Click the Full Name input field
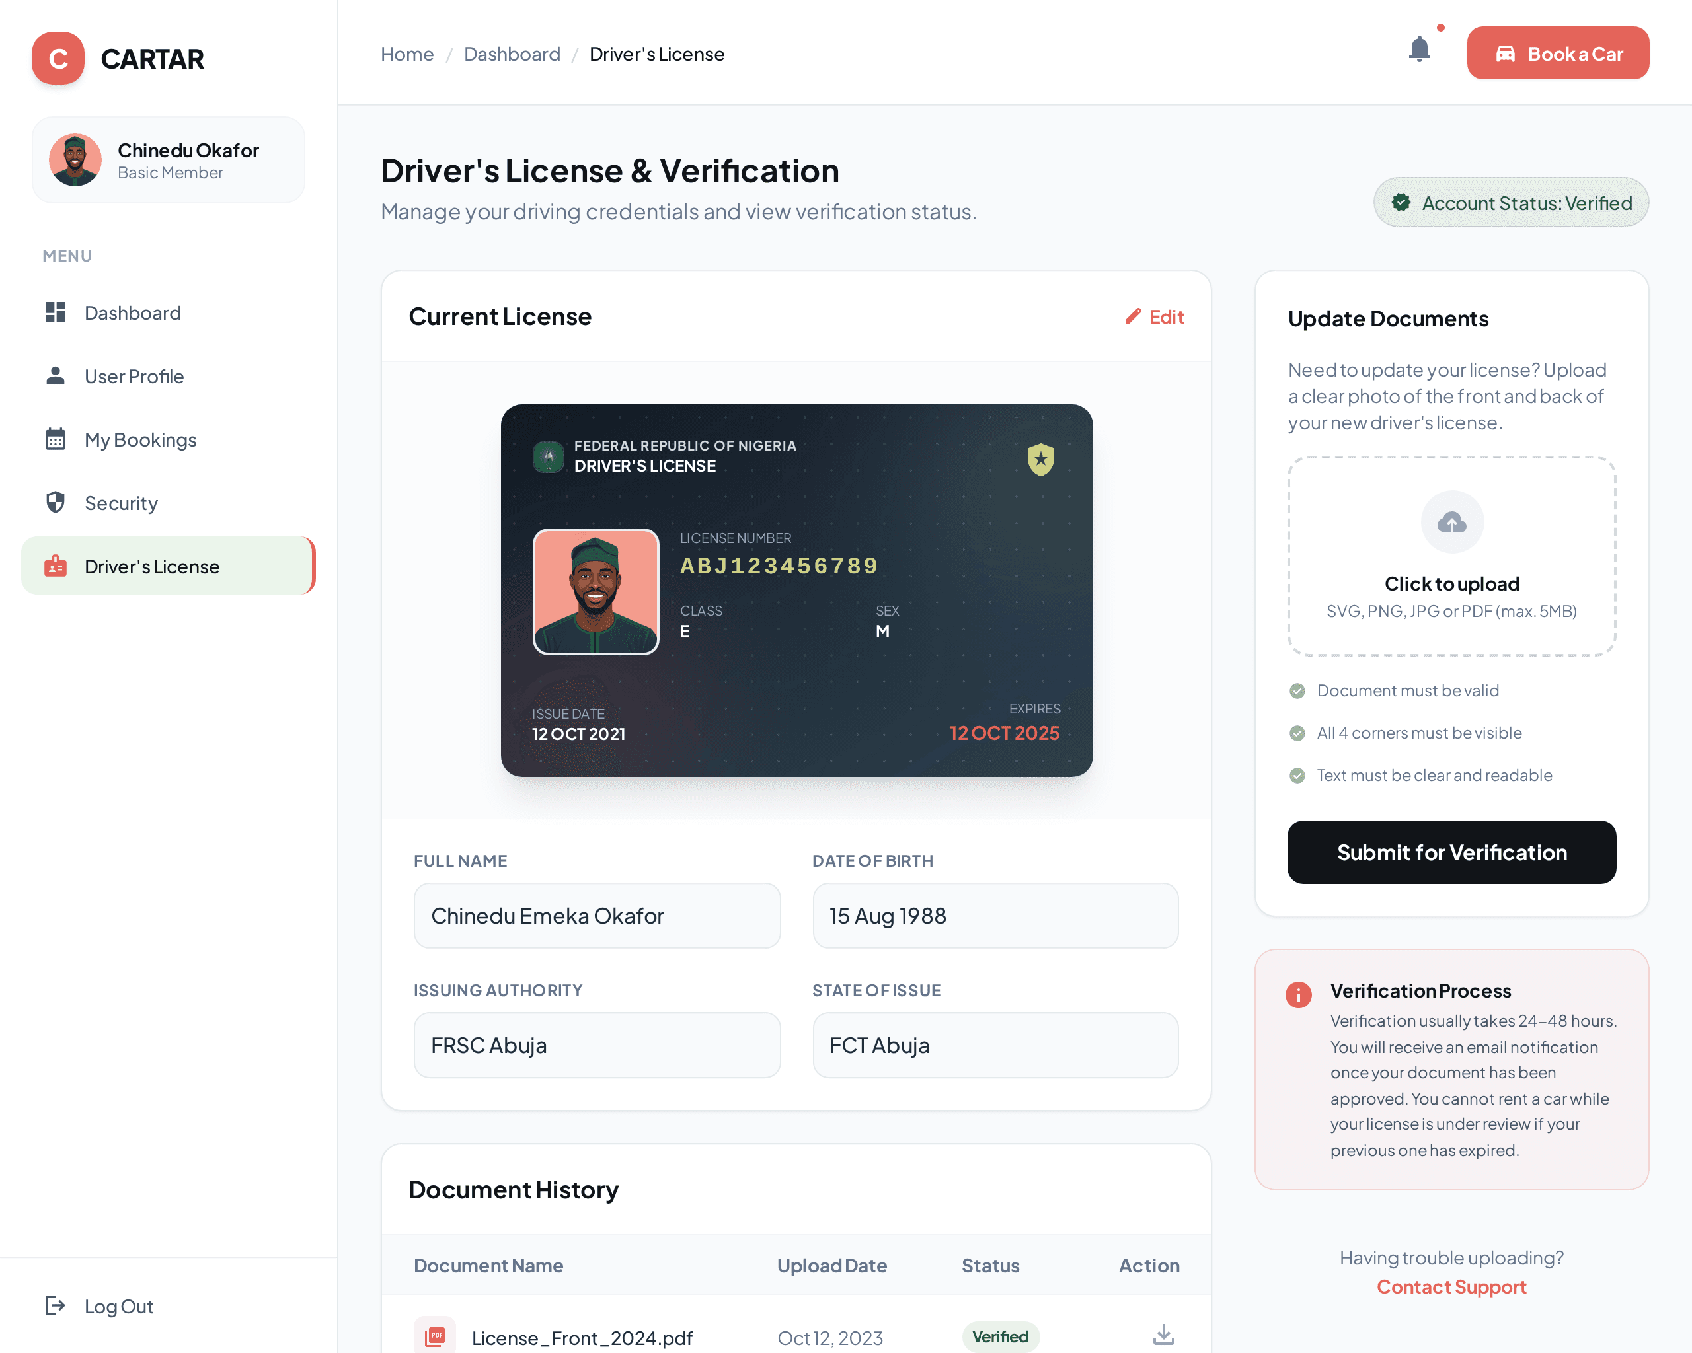 [596, 916]
